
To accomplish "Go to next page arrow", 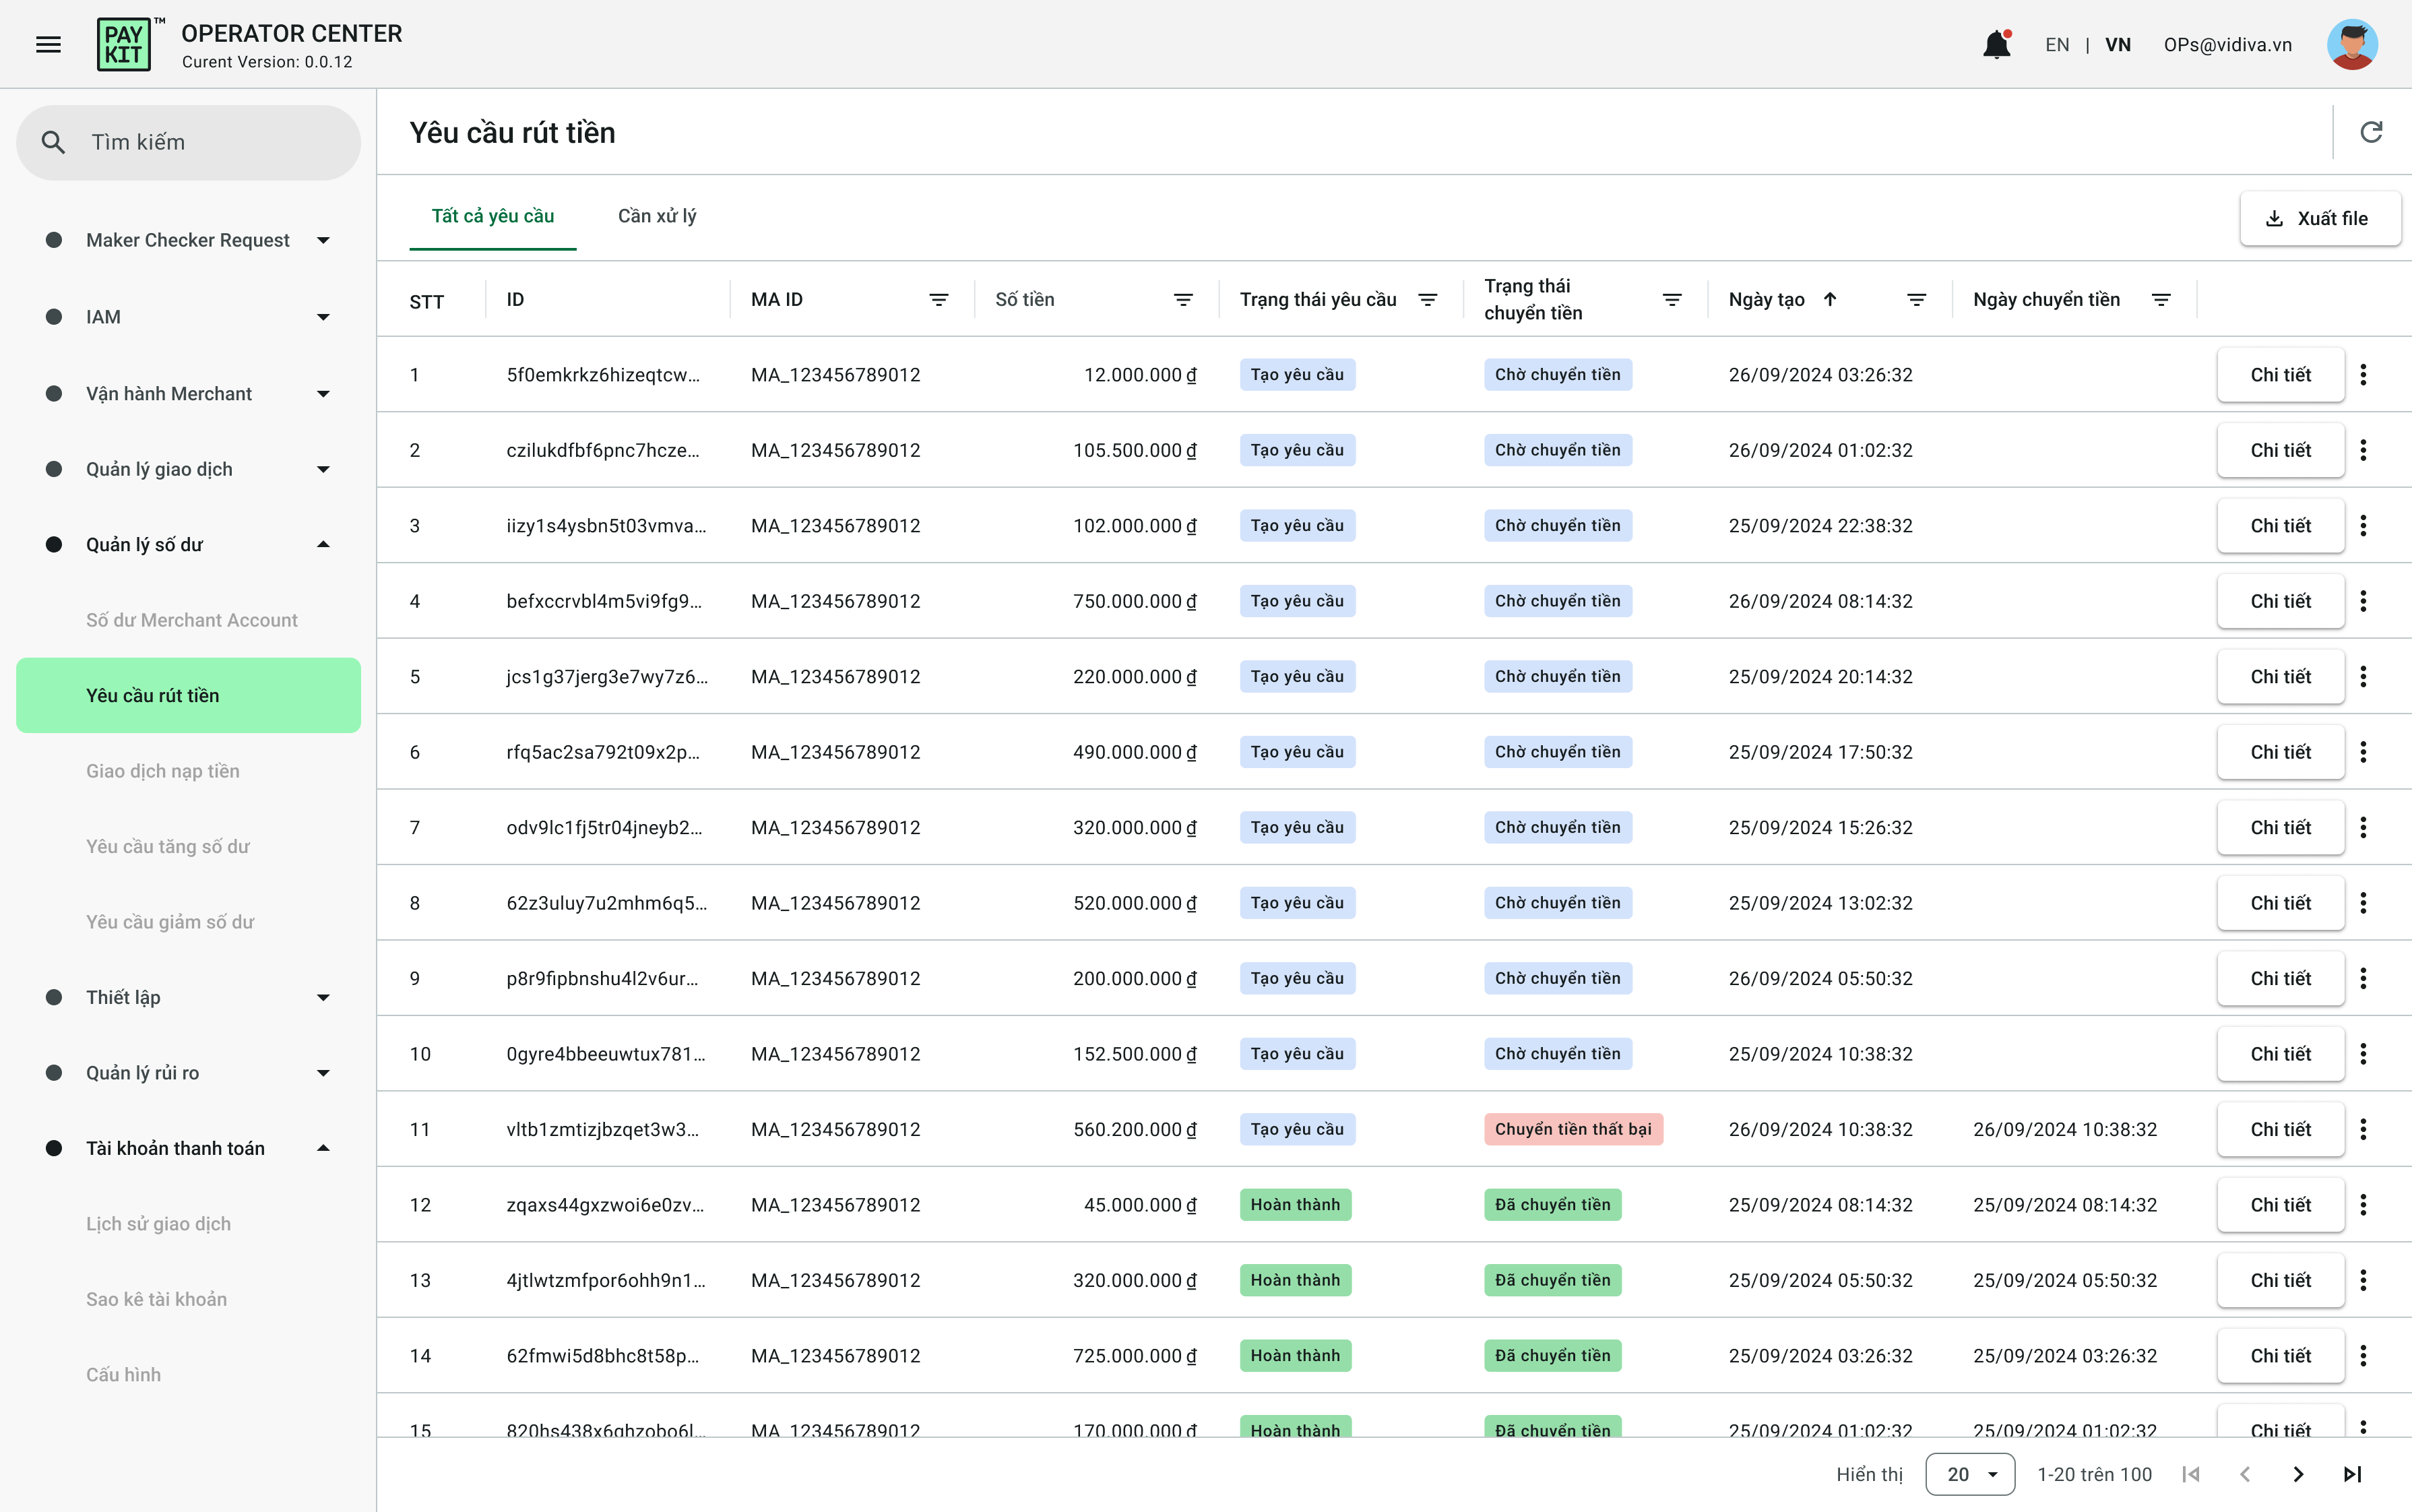I will (2298, 1474).
